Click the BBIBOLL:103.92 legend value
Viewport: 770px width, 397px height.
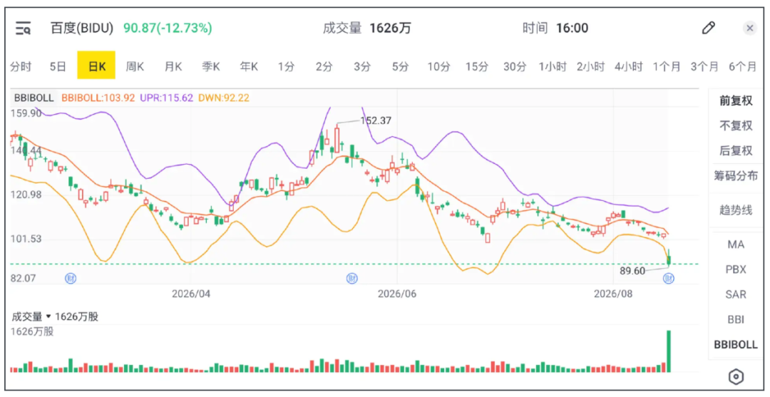pos(98,98)
